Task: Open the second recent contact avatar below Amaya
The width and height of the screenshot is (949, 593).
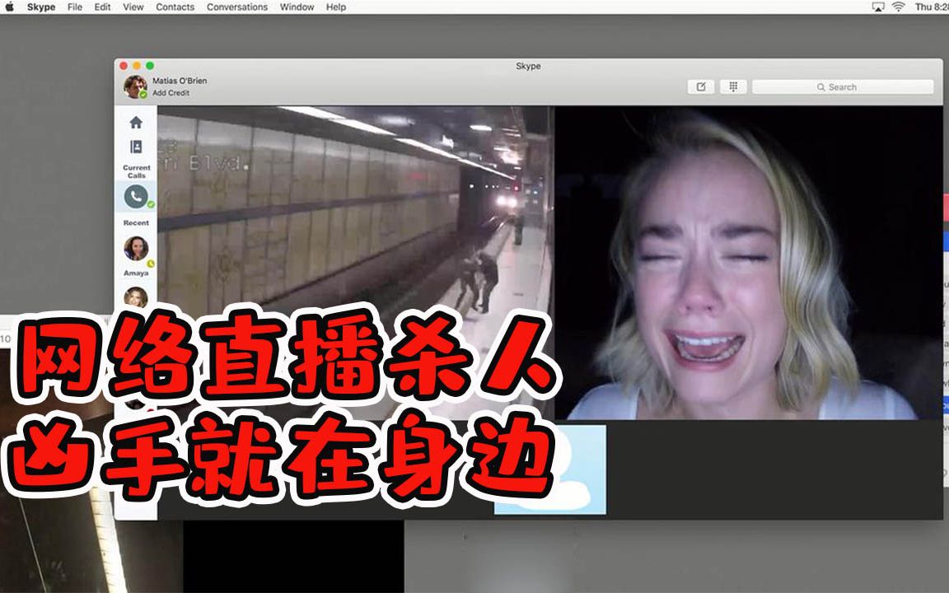Action: coord(136,297)
